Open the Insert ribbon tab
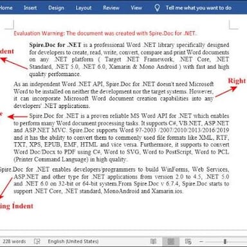The image size is (247, 247). pyautogui.click(x=30, y=8)
